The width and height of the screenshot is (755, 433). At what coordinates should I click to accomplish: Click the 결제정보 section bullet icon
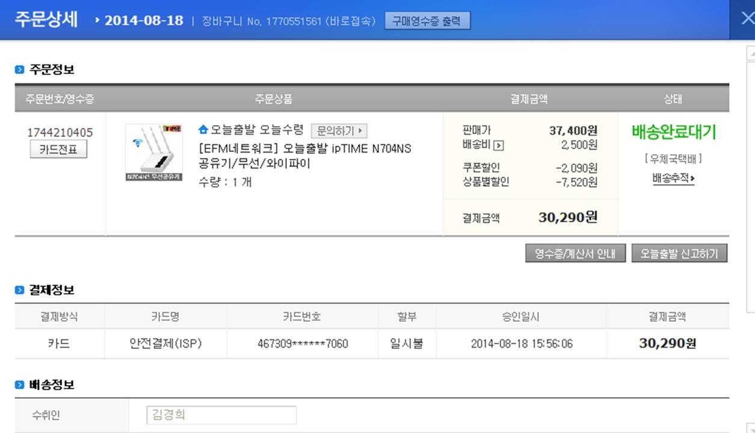tap(19, 290)
